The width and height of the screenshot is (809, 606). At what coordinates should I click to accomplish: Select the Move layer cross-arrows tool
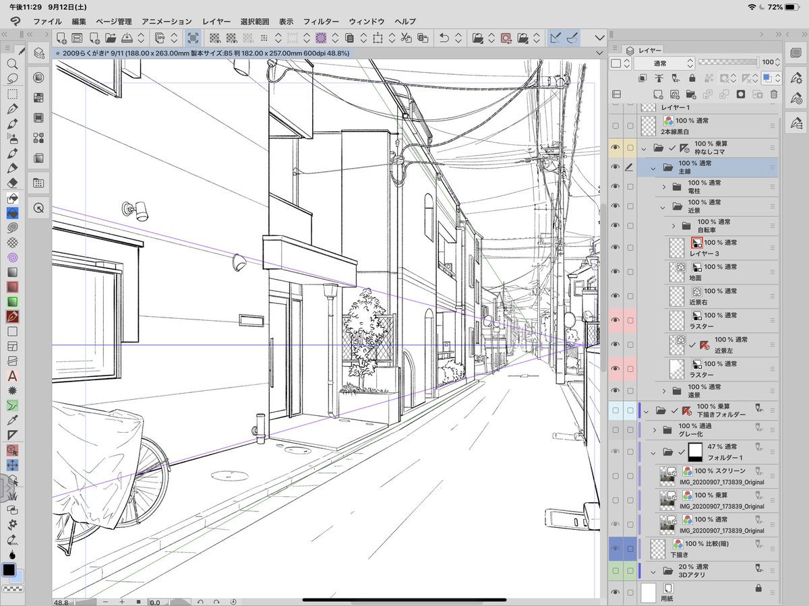[x=11, y=465]
